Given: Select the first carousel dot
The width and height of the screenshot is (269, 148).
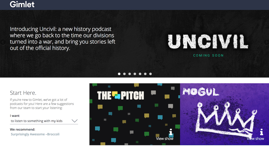Looking at the screenshot, I should click(x=119, y=74).
